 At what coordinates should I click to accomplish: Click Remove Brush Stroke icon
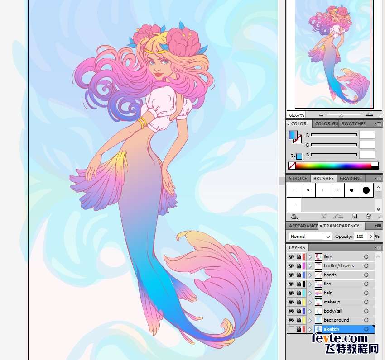pos(324,216)
